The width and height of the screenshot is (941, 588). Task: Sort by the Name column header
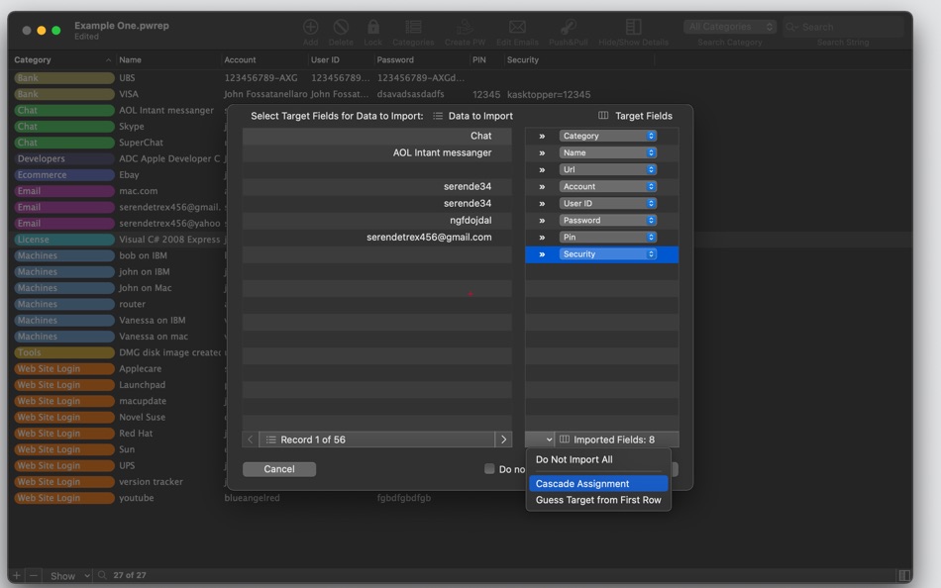[168, 60]
